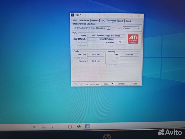Open File Explorer from the taskbar
Screen dimensions: 185x139
(43, 127)
